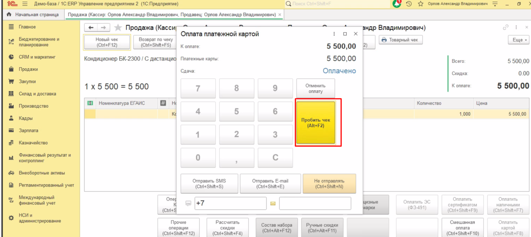Add sale form to favorites star
The image size is (531, 237).
pos(118,28)
